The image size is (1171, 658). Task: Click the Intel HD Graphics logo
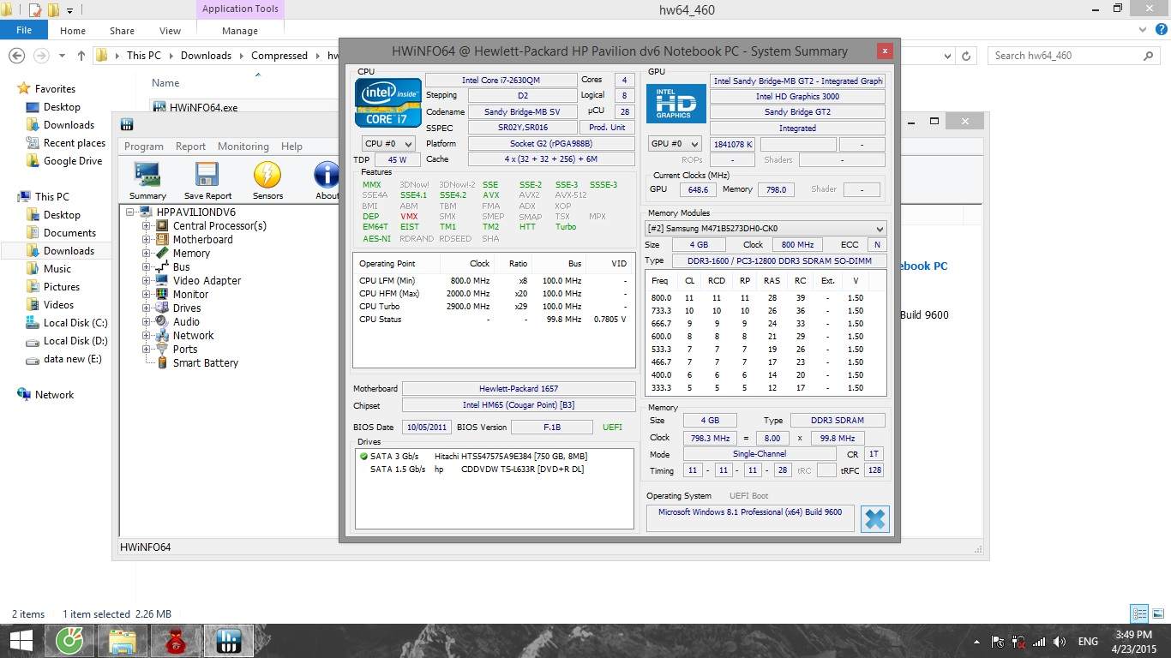676,103
